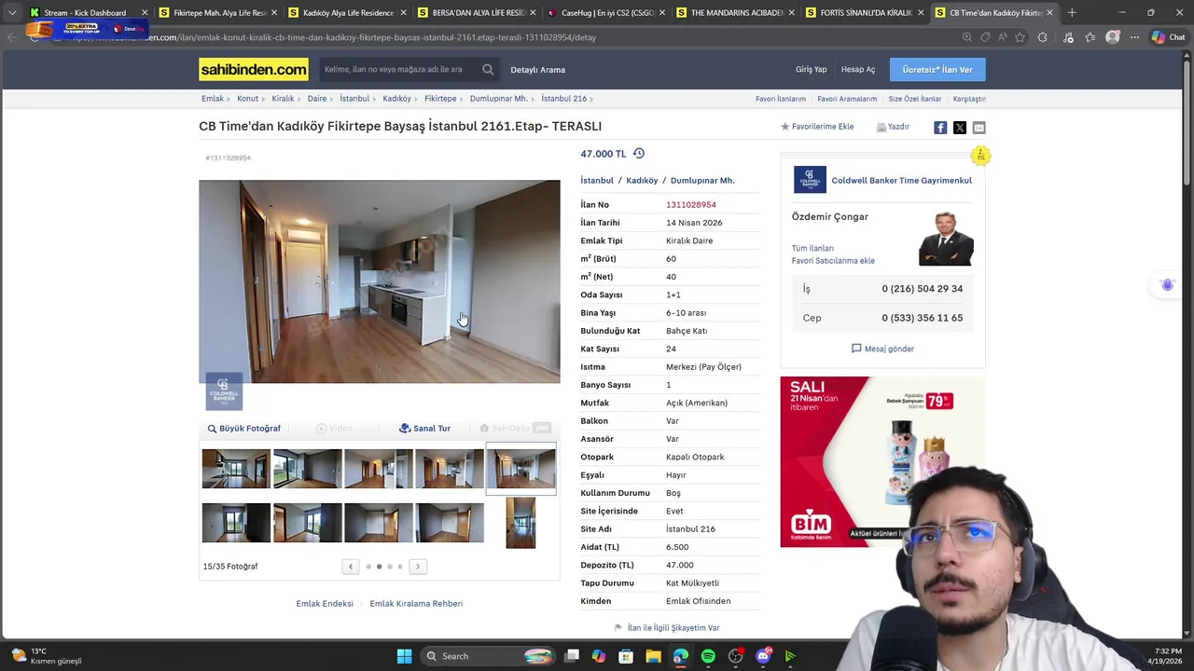Open Sanal Tur virtual tour
Viewport: 1194px width, 671px height.
(x=425, y=429)
